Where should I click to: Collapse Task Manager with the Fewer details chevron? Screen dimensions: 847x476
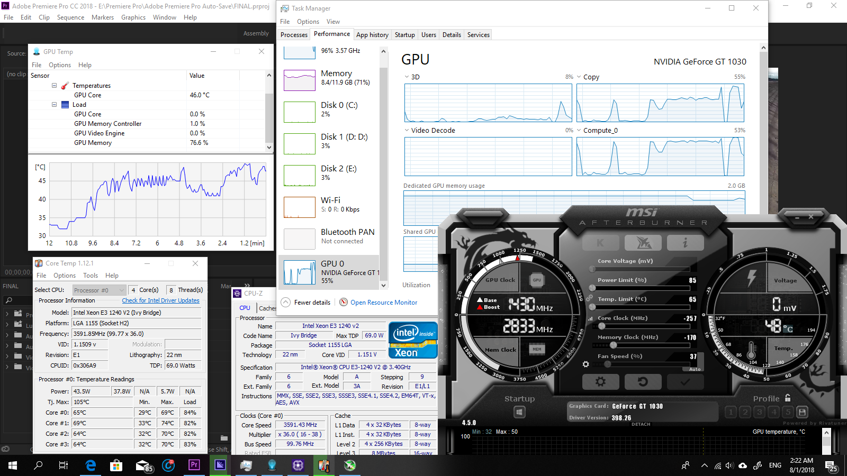[x=285, y=303]
